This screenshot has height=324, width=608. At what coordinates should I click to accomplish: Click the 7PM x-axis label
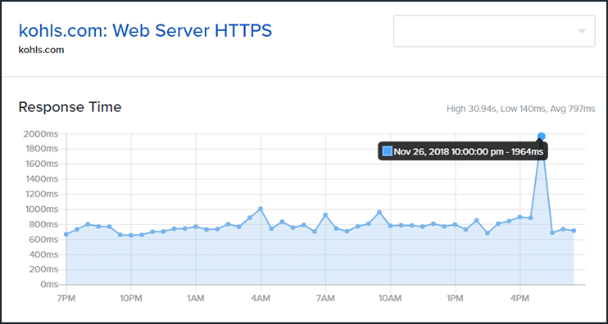(66, 299)
